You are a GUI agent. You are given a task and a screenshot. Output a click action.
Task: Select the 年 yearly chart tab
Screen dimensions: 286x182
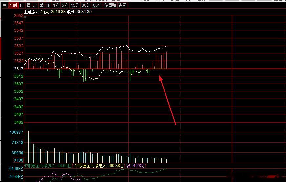tap(48, 5)
